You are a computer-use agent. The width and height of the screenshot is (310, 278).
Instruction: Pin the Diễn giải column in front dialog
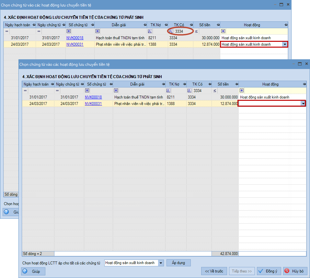[x=163, y=84]
